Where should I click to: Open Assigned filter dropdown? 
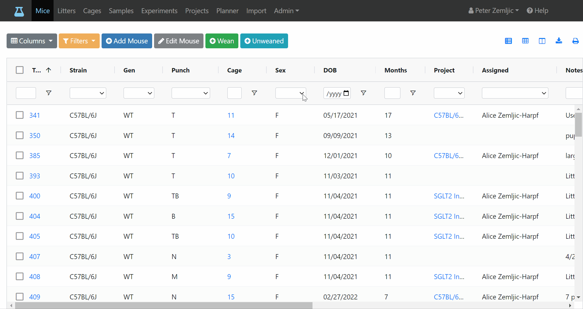[x=515, y=93]
